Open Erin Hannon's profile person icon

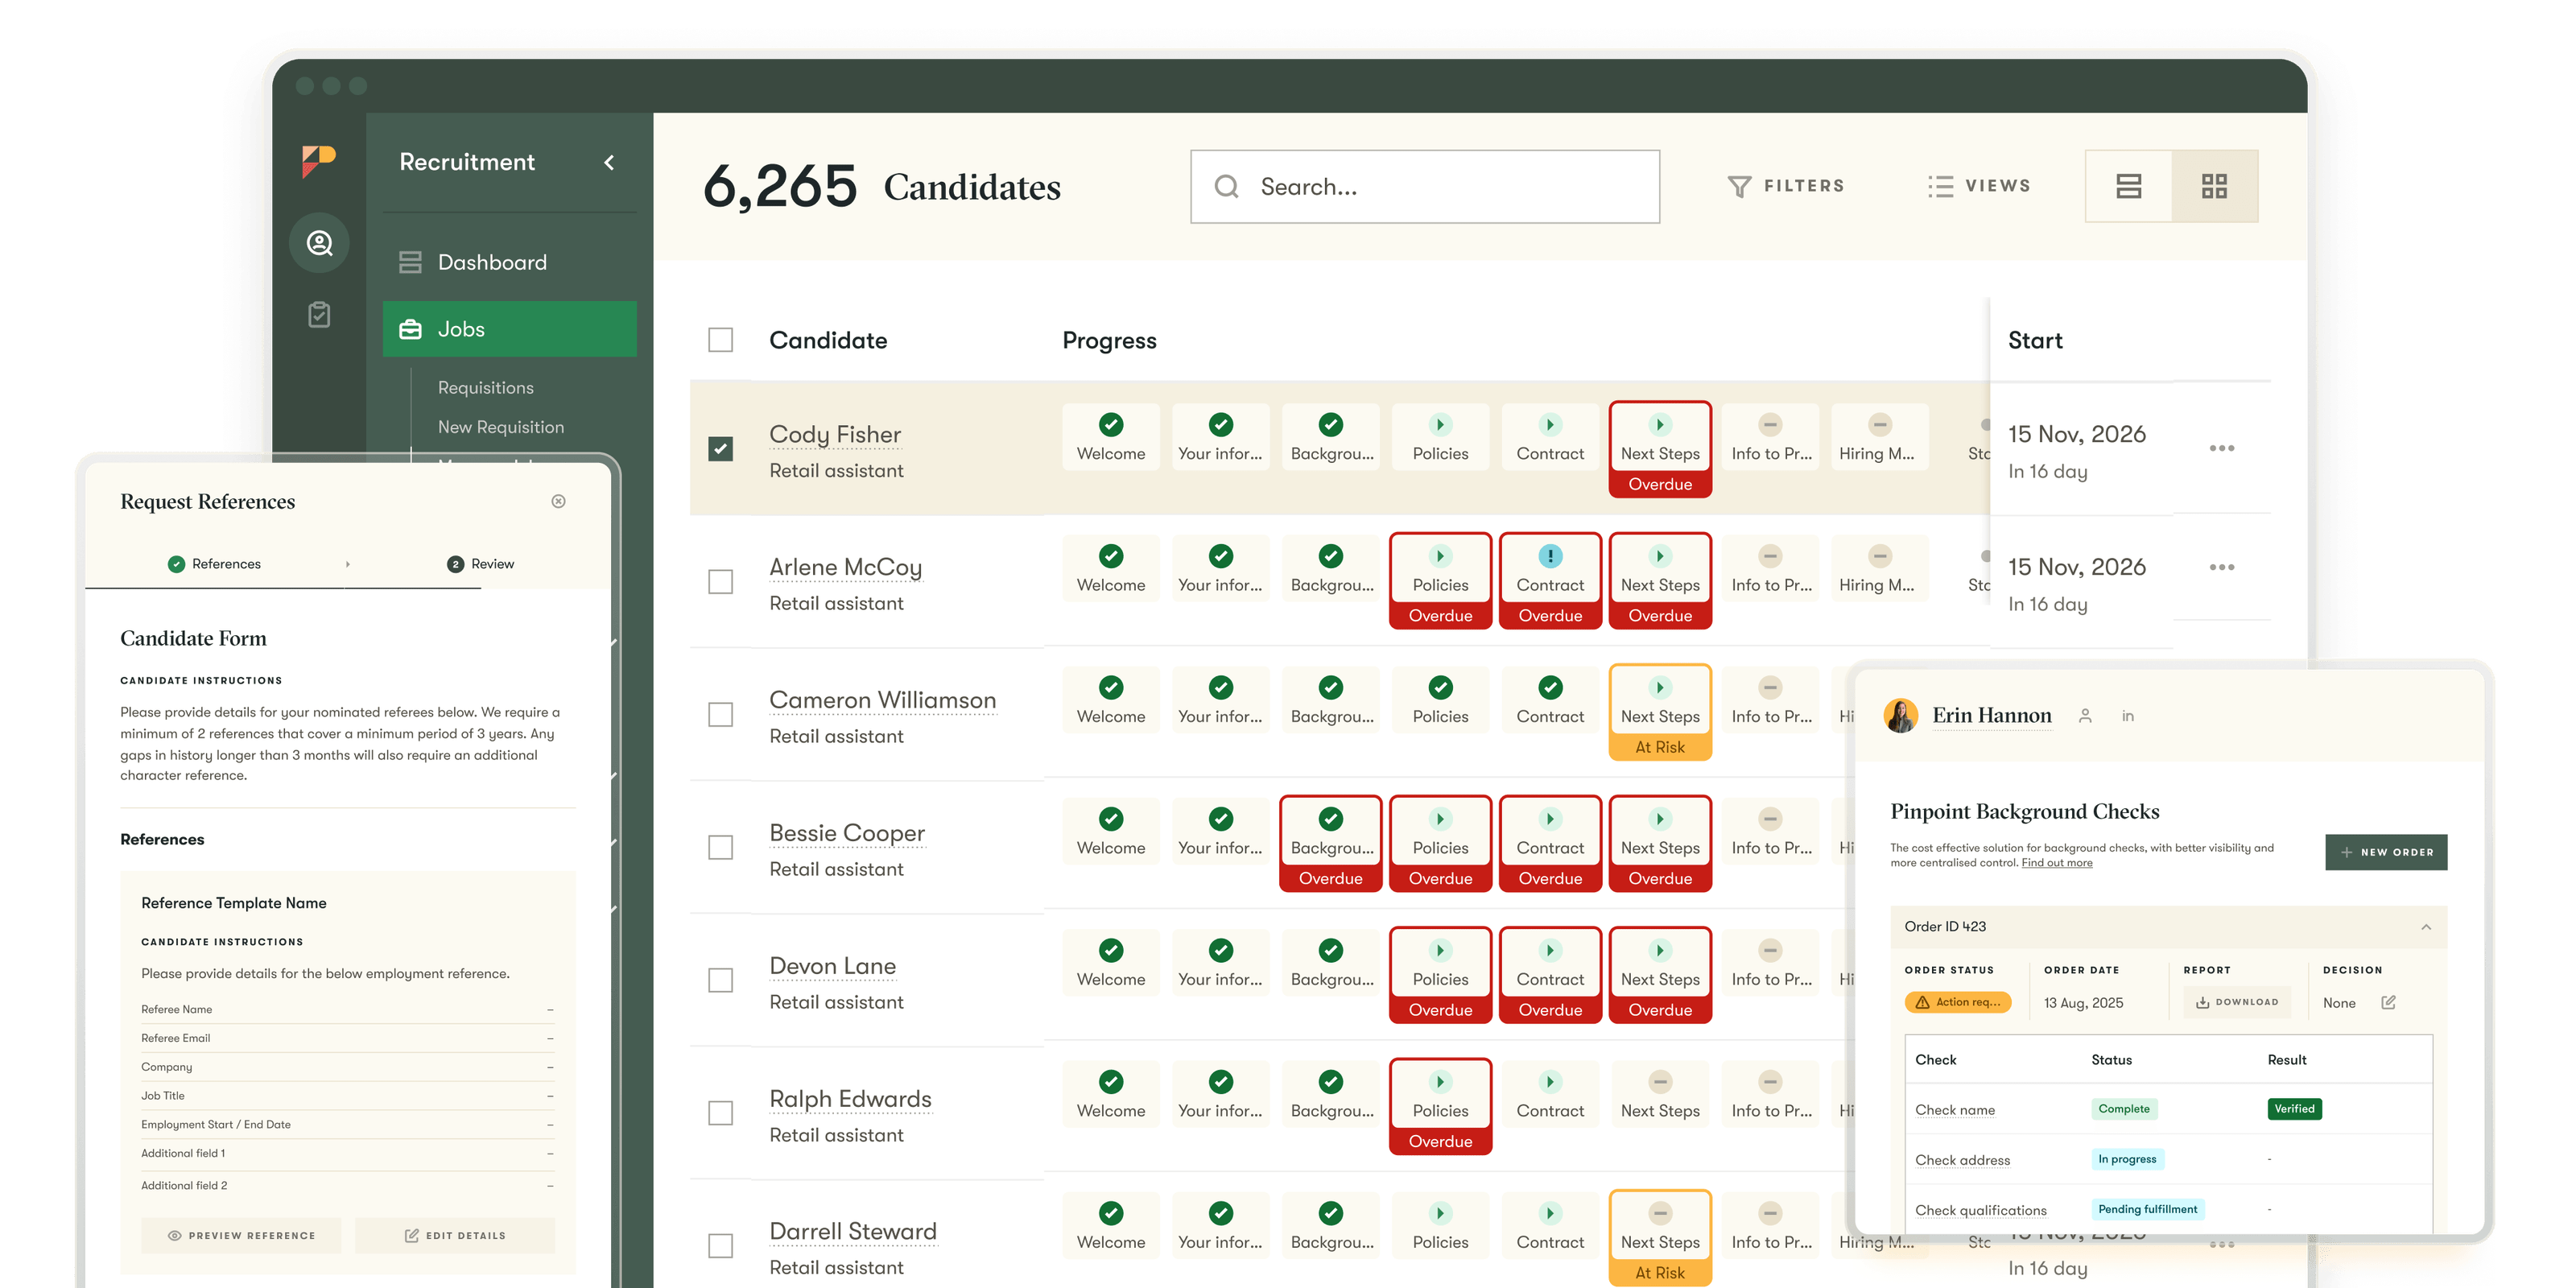[2085, 716]
